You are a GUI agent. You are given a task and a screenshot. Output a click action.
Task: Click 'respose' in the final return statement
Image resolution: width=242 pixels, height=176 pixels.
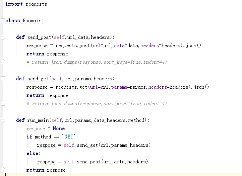[x=56, y=170]
